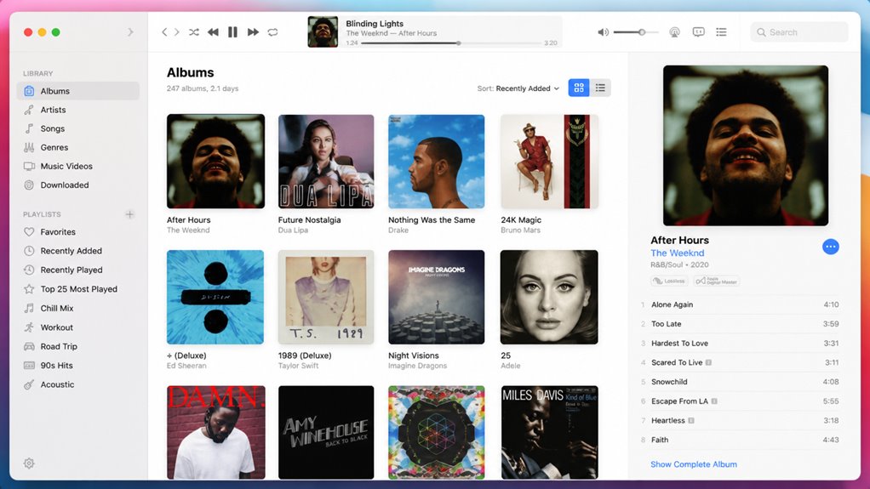Select Artists in the library sidebar
This screenshot has height=489, width=870.
coord(78,110)
